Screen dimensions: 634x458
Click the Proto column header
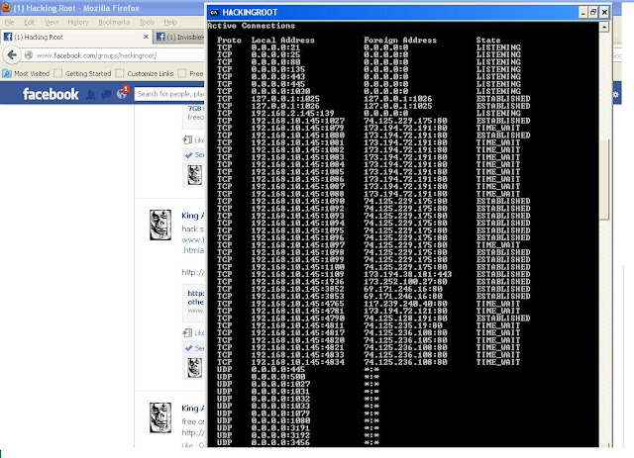click(229, 40)
